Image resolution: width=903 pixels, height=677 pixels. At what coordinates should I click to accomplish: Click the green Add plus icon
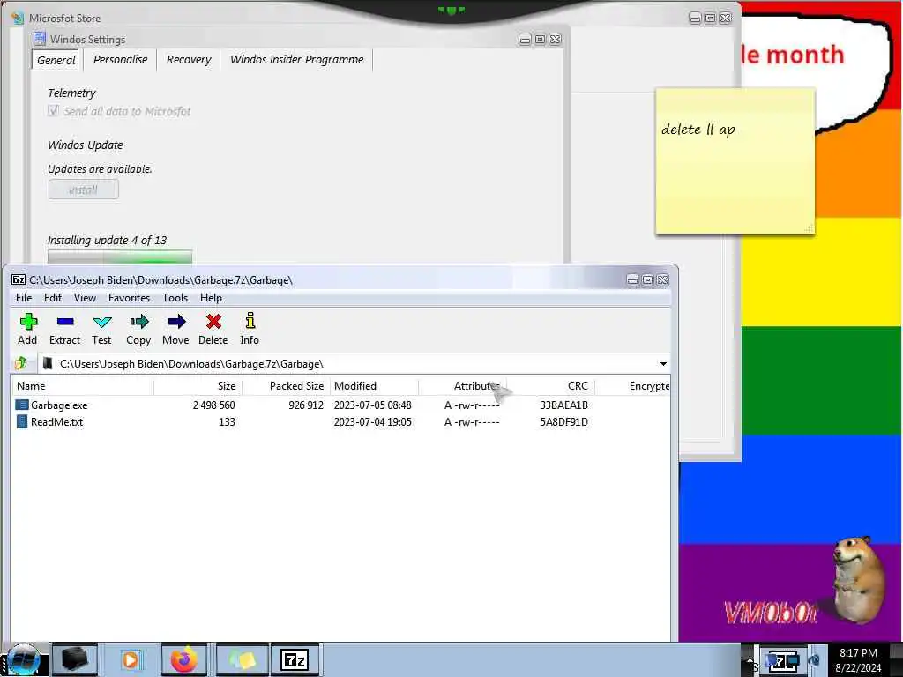click(28, 321)
